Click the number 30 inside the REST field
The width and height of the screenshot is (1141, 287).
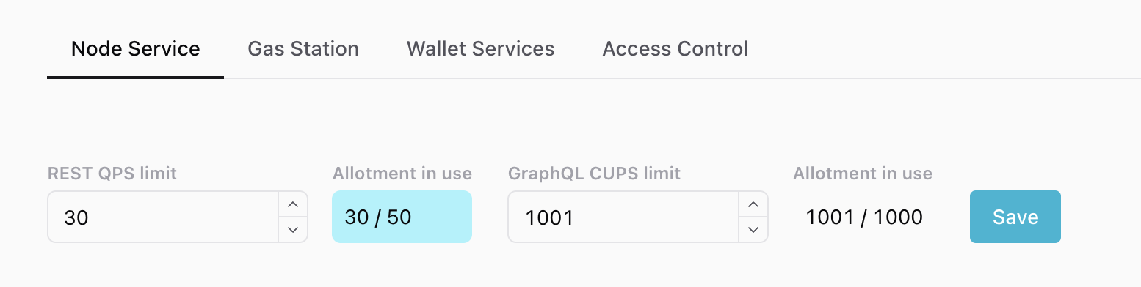pos(76,217)
